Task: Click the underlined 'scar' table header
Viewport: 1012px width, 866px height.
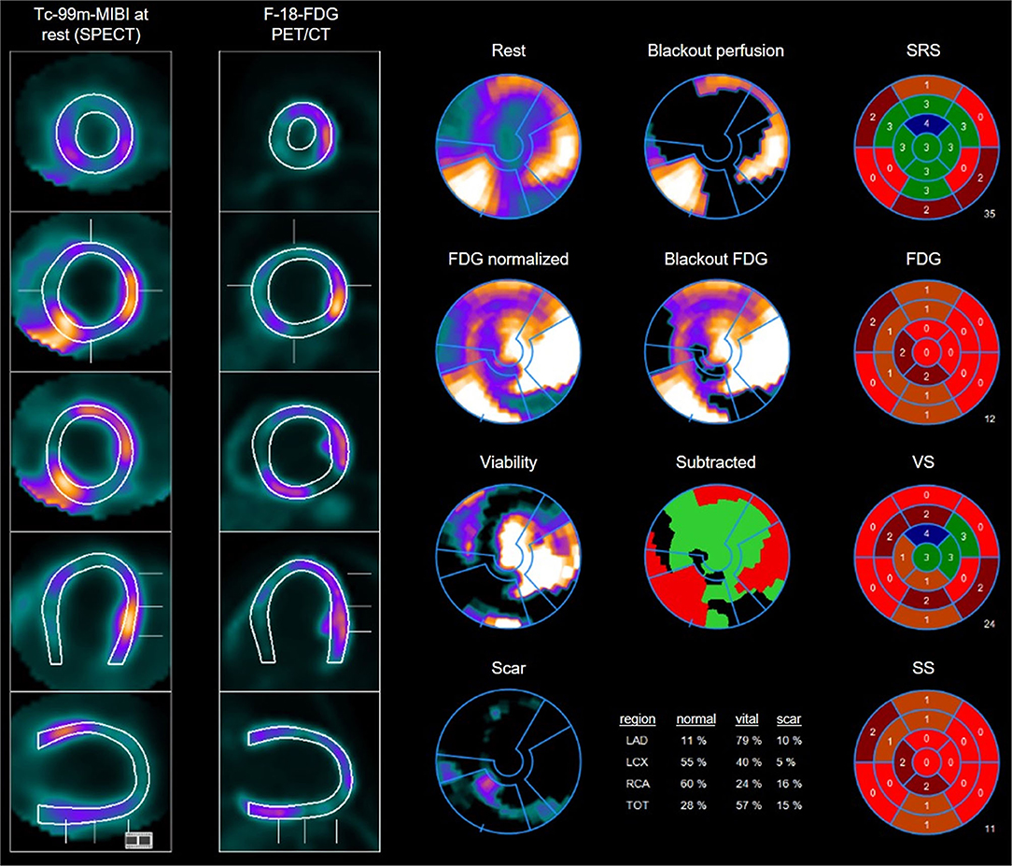Action: click(x=789, y=719)
